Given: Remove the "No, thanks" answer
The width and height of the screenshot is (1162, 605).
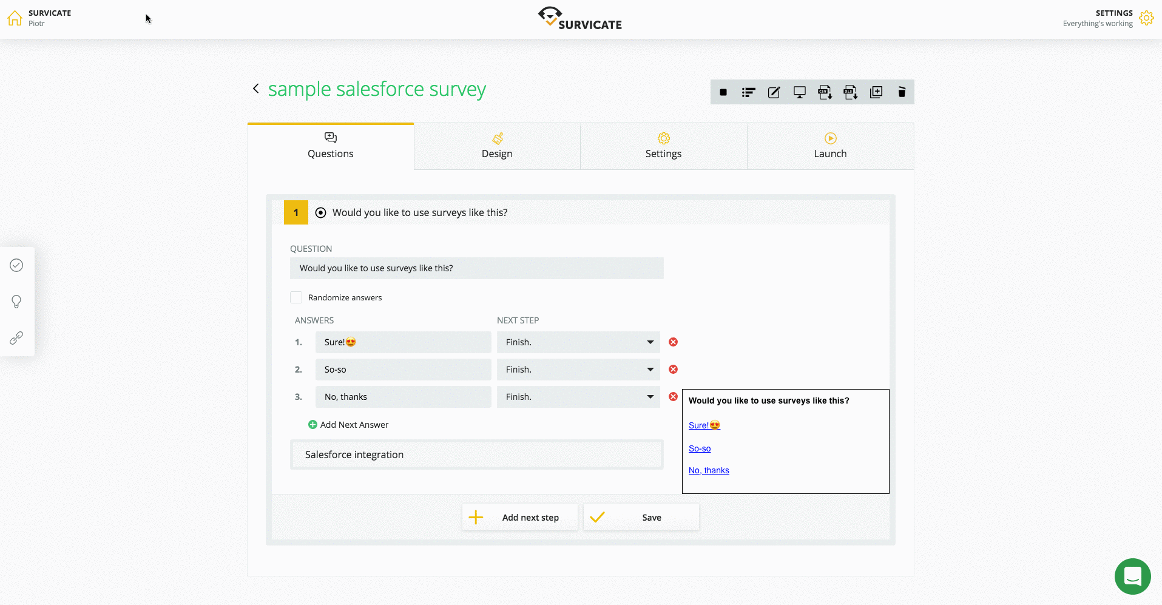Looking at the screenshot, I should [673, 397].
